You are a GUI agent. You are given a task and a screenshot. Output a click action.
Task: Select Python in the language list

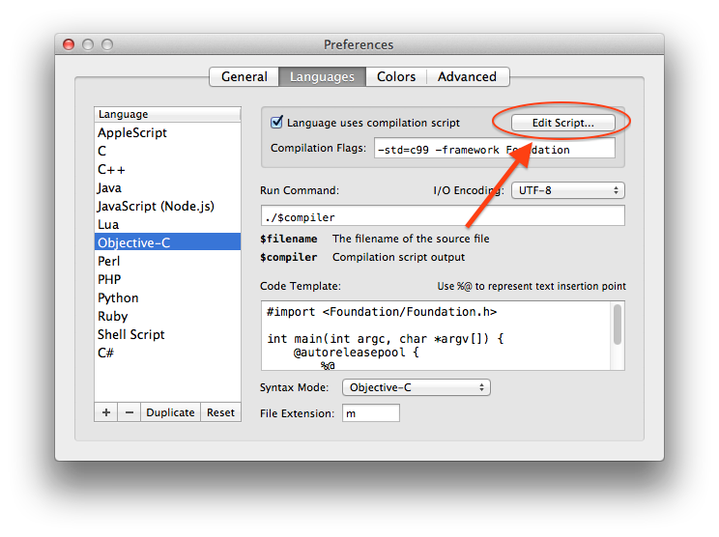pyautogui.click(x=167, y=297)
